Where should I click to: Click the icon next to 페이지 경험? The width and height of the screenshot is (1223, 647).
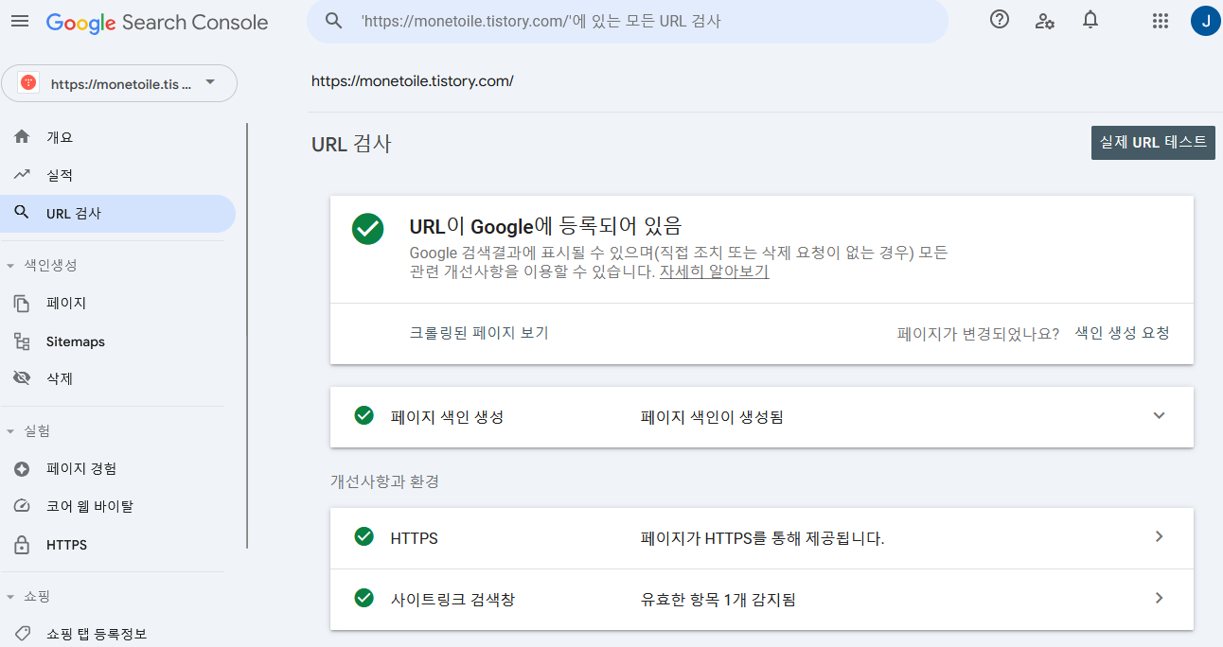22,468
